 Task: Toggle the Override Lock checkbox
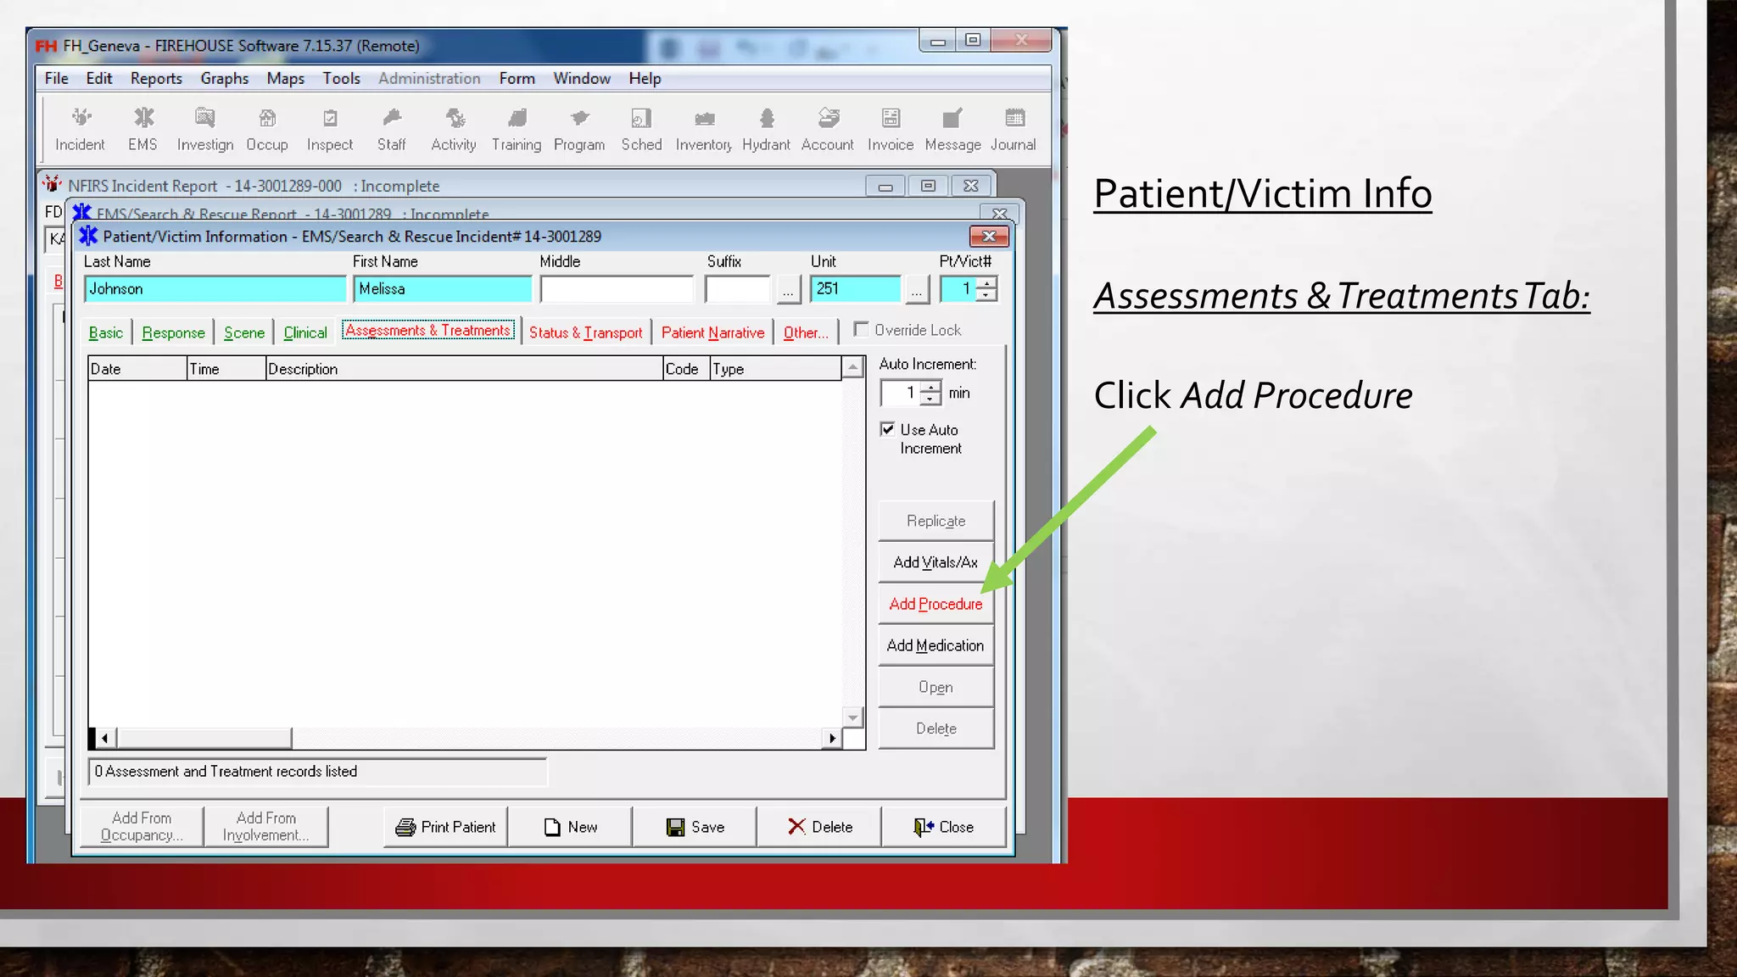pyautogui.click(x=861, y=329)
